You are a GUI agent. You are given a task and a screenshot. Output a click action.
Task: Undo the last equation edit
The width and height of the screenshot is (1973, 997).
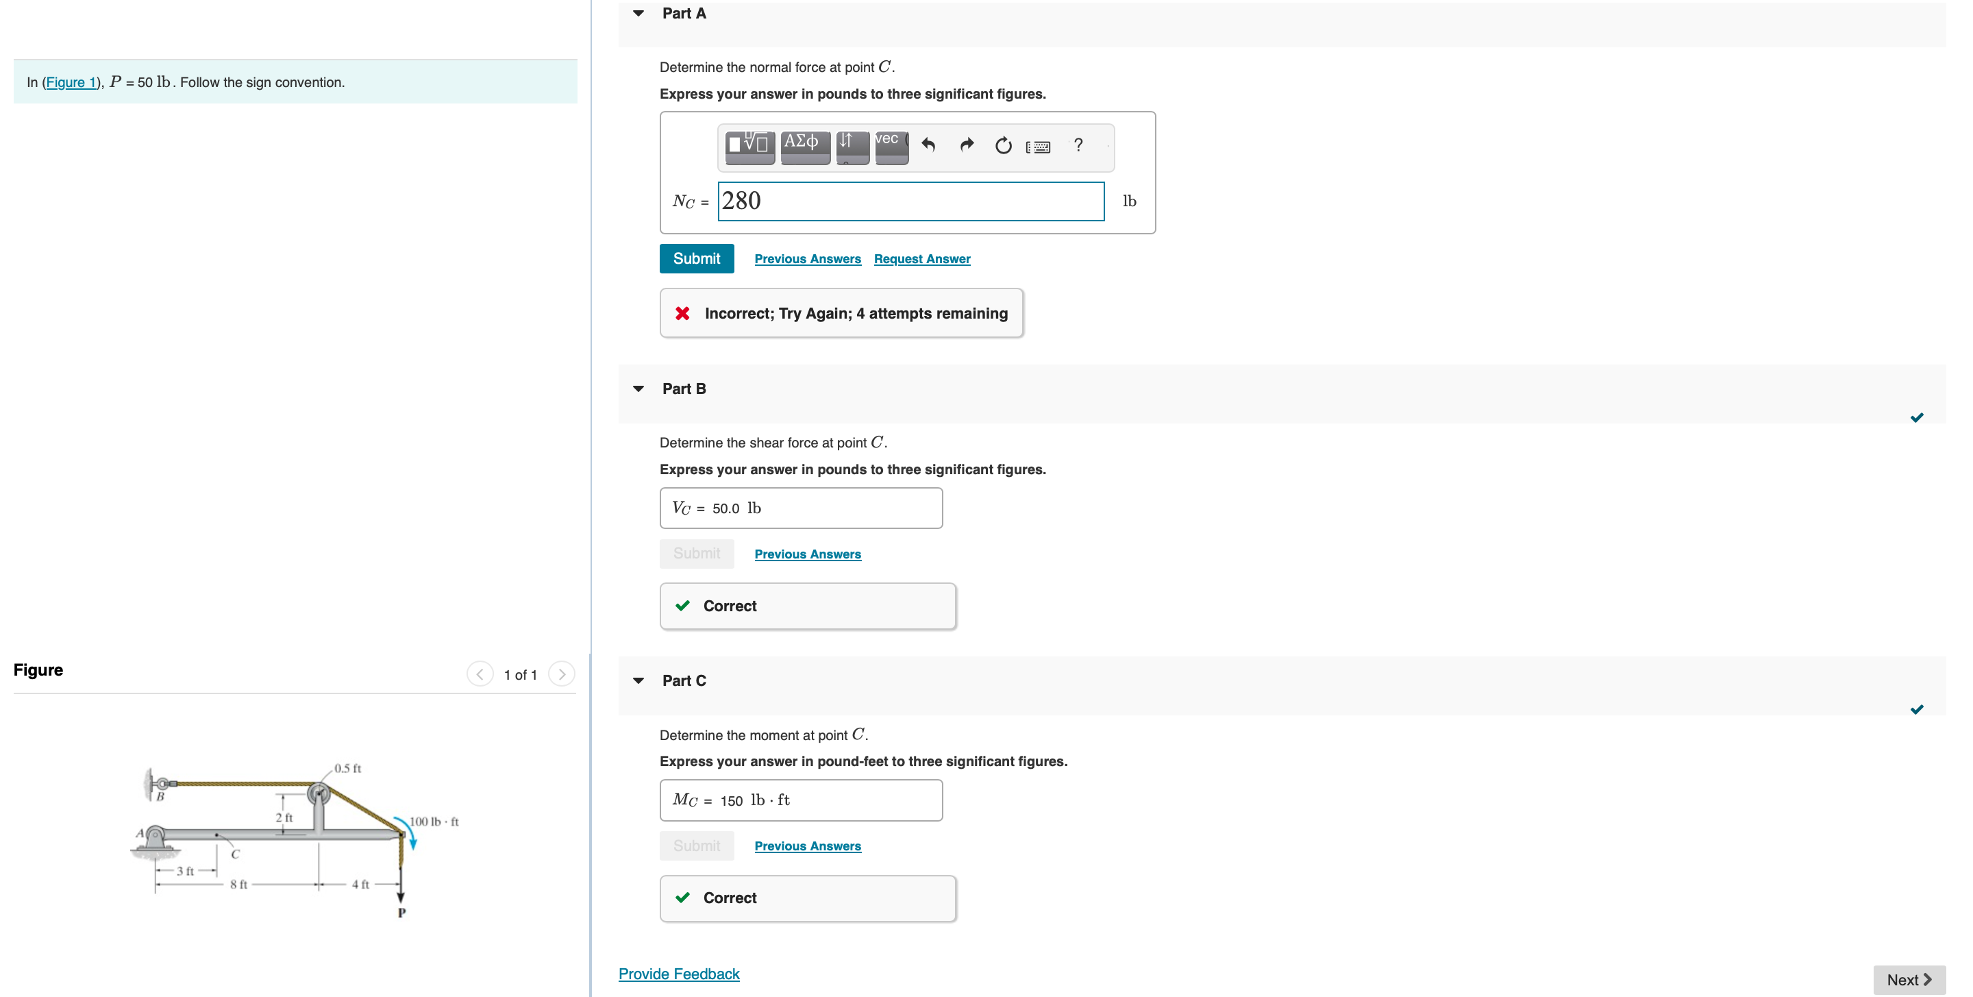928,145
